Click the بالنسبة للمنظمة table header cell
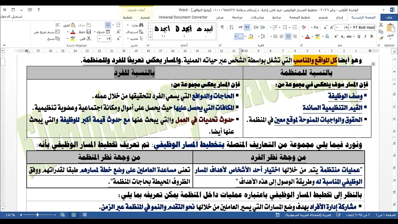The height and width of the screenshot is (224, 398). (307, 73)
